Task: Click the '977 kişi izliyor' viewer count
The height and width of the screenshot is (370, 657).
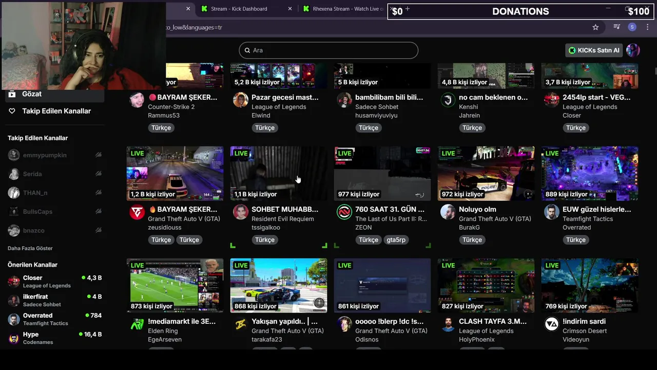Action: coord(358,194)
